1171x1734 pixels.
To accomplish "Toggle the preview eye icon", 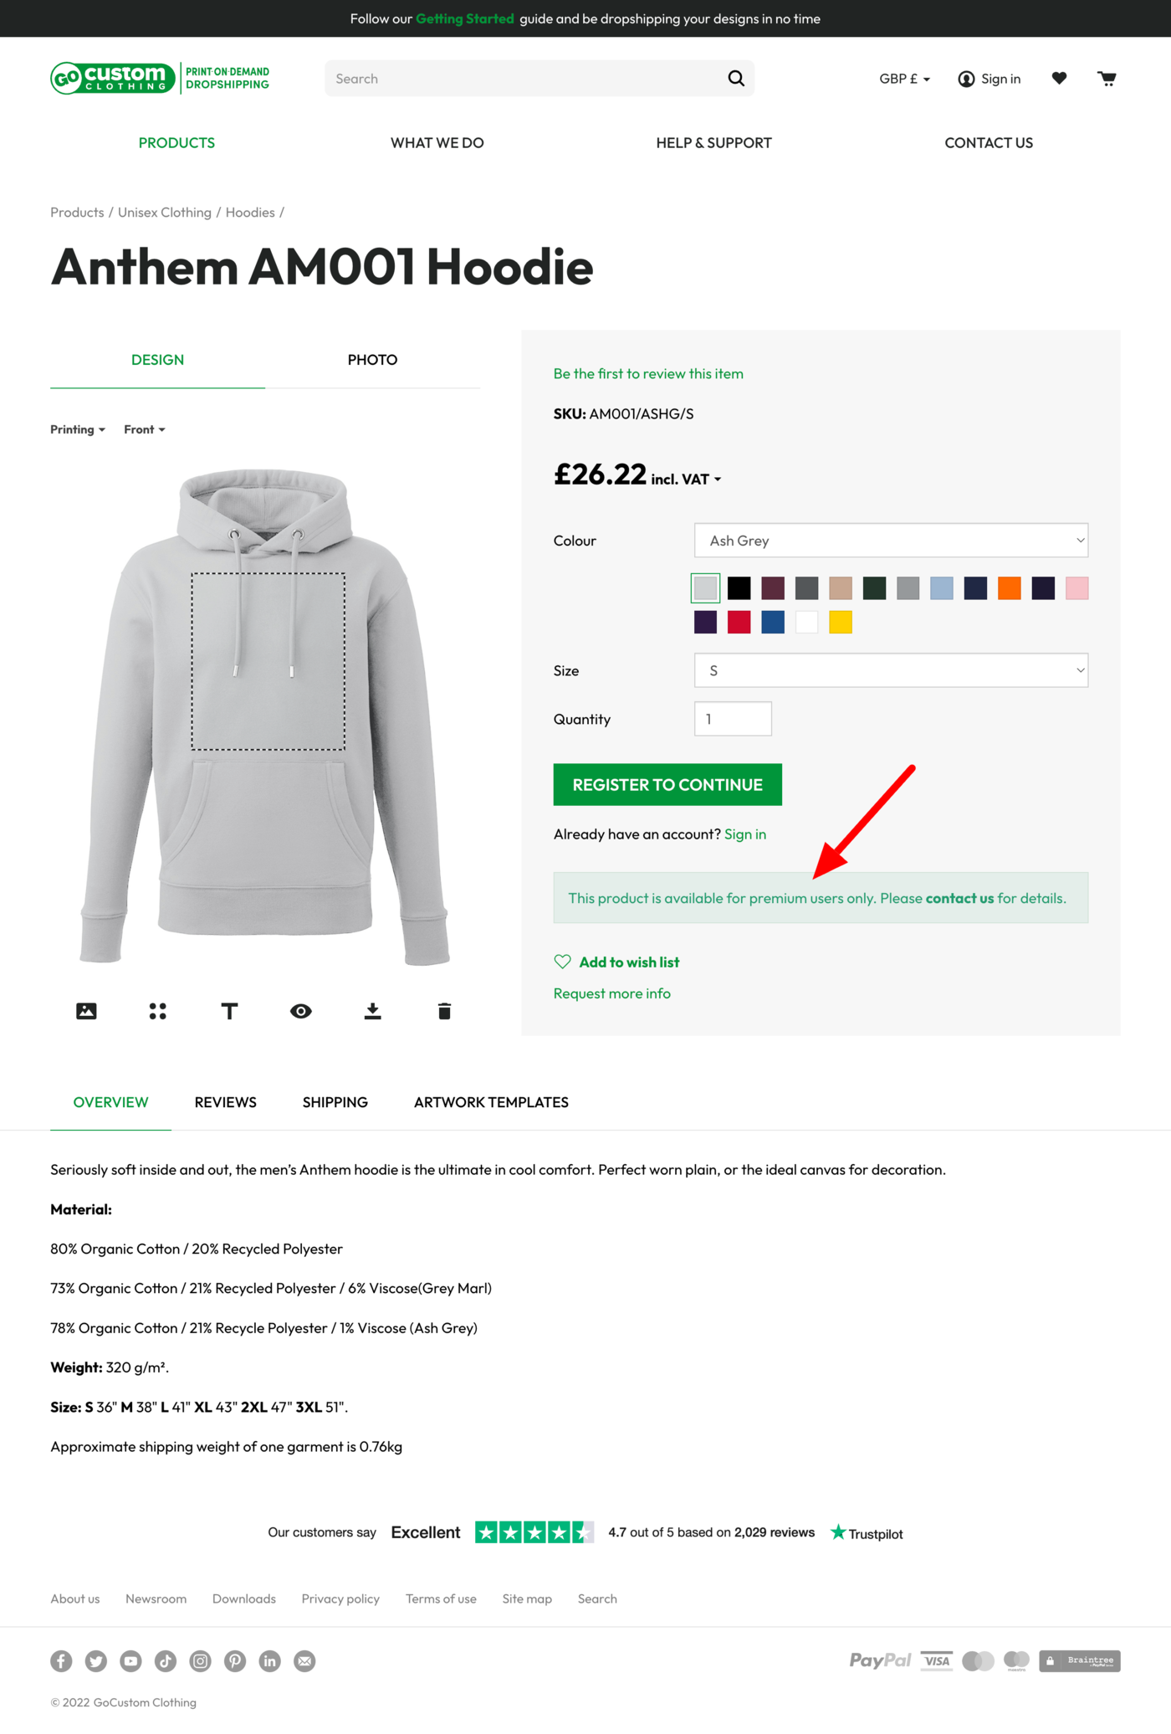I will (x=301, y=1011).
